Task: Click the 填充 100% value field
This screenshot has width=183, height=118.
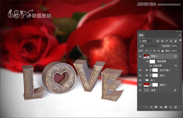Action: pos(175,51)
